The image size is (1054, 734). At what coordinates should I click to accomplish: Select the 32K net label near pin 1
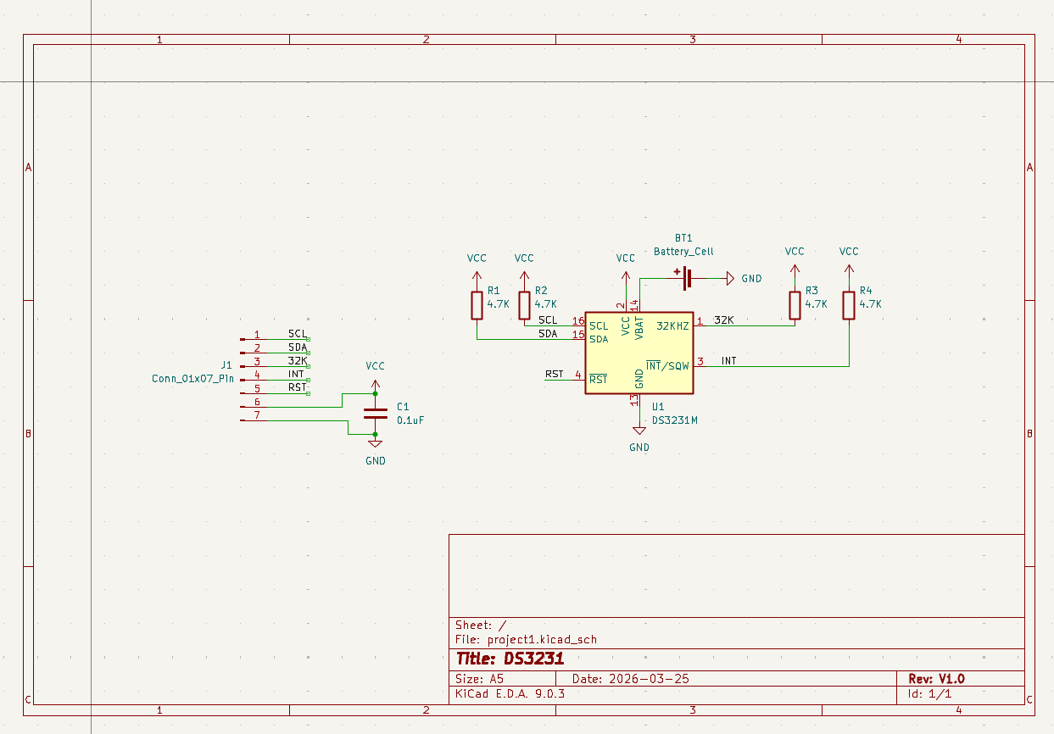click(723, 320)
